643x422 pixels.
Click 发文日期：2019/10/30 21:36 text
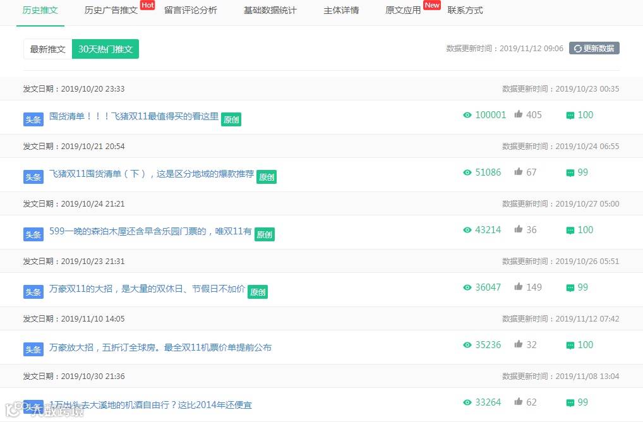coord(74,376)
